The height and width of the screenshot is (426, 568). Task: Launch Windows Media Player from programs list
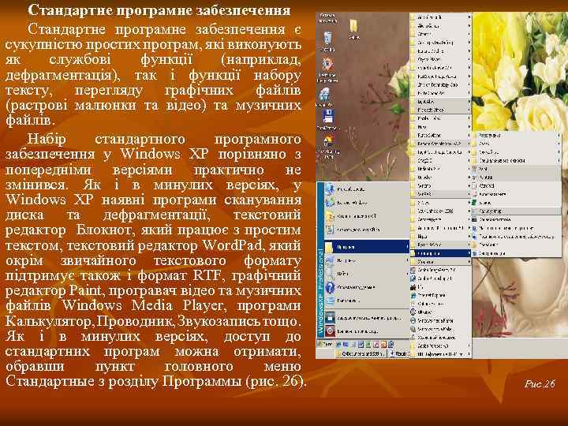pyautogui.click(x=440, y=320)
